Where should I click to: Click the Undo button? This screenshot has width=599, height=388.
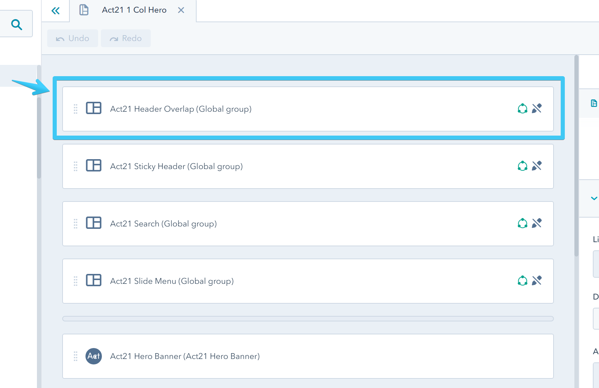coord(72,38)
